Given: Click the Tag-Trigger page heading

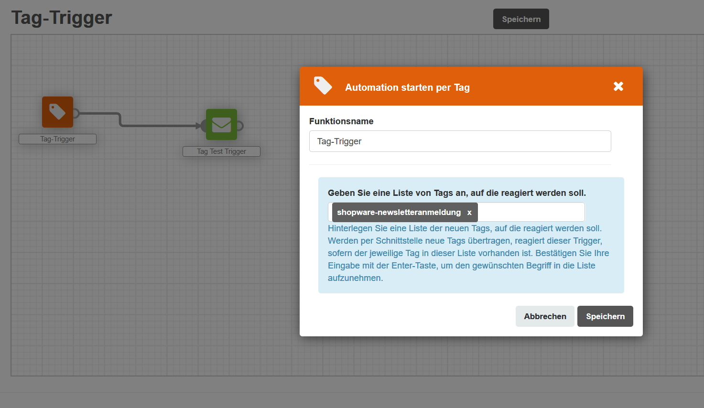Looking at the screenshot, I should [62, 18].
